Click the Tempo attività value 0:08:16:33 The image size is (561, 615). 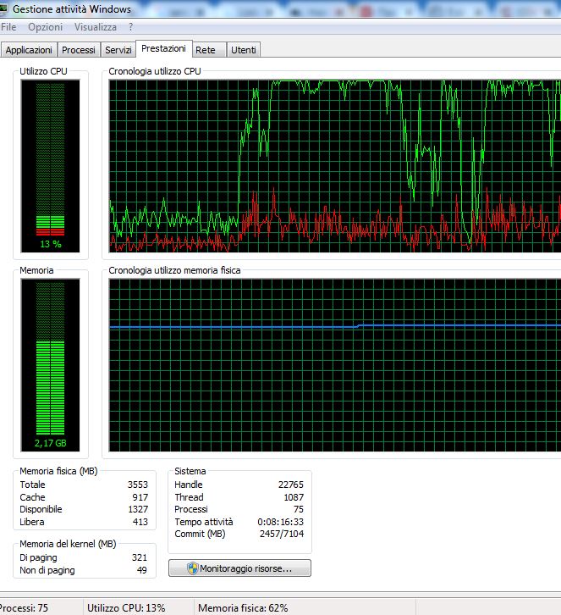281,522
